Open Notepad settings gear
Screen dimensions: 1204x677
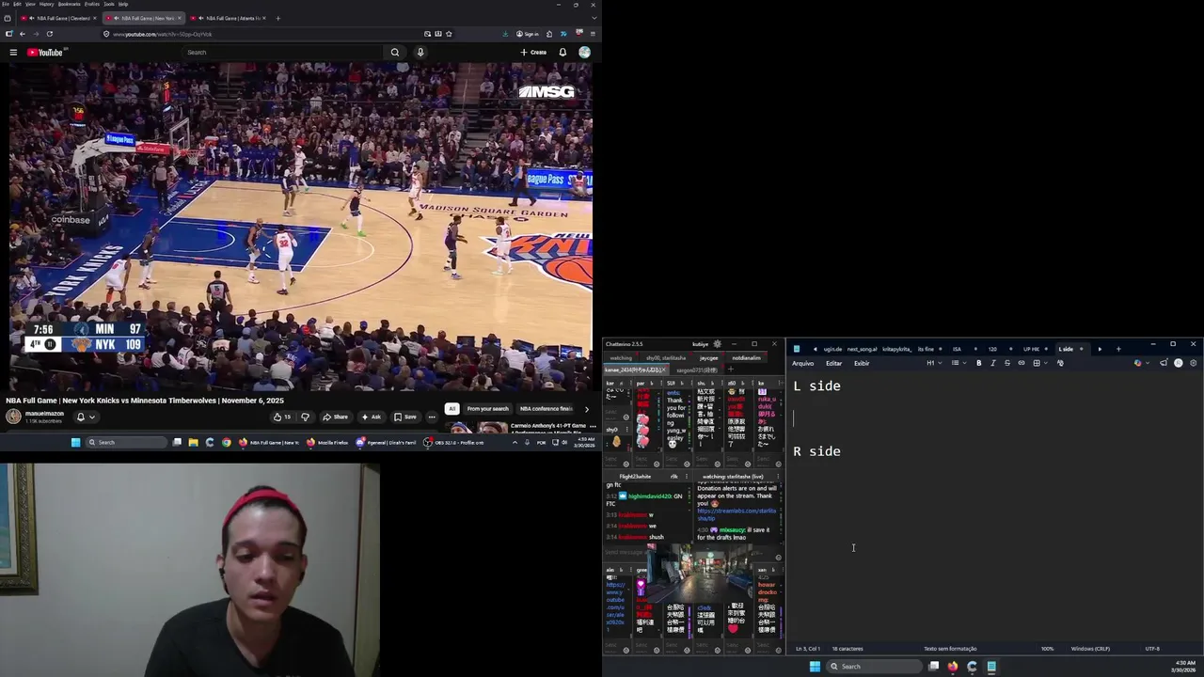(1194, 363)
